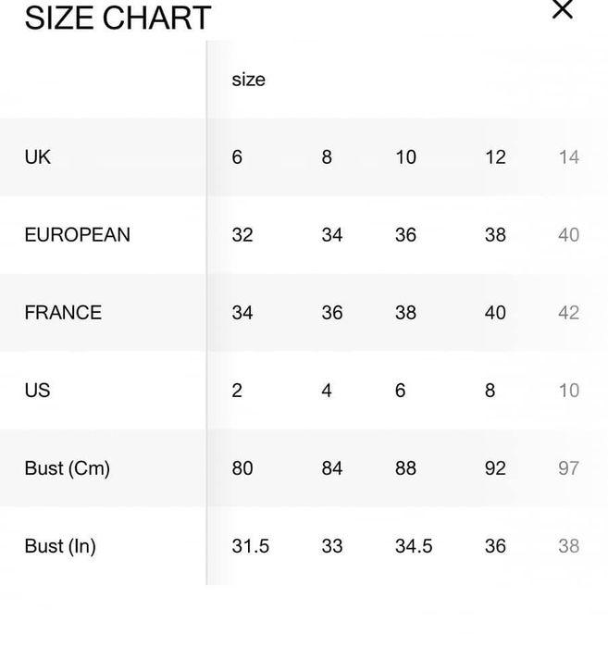The width and height of the screenshot is (608, 647).
Task: Tap European size 40 value
Action: [x=568, y=235]
